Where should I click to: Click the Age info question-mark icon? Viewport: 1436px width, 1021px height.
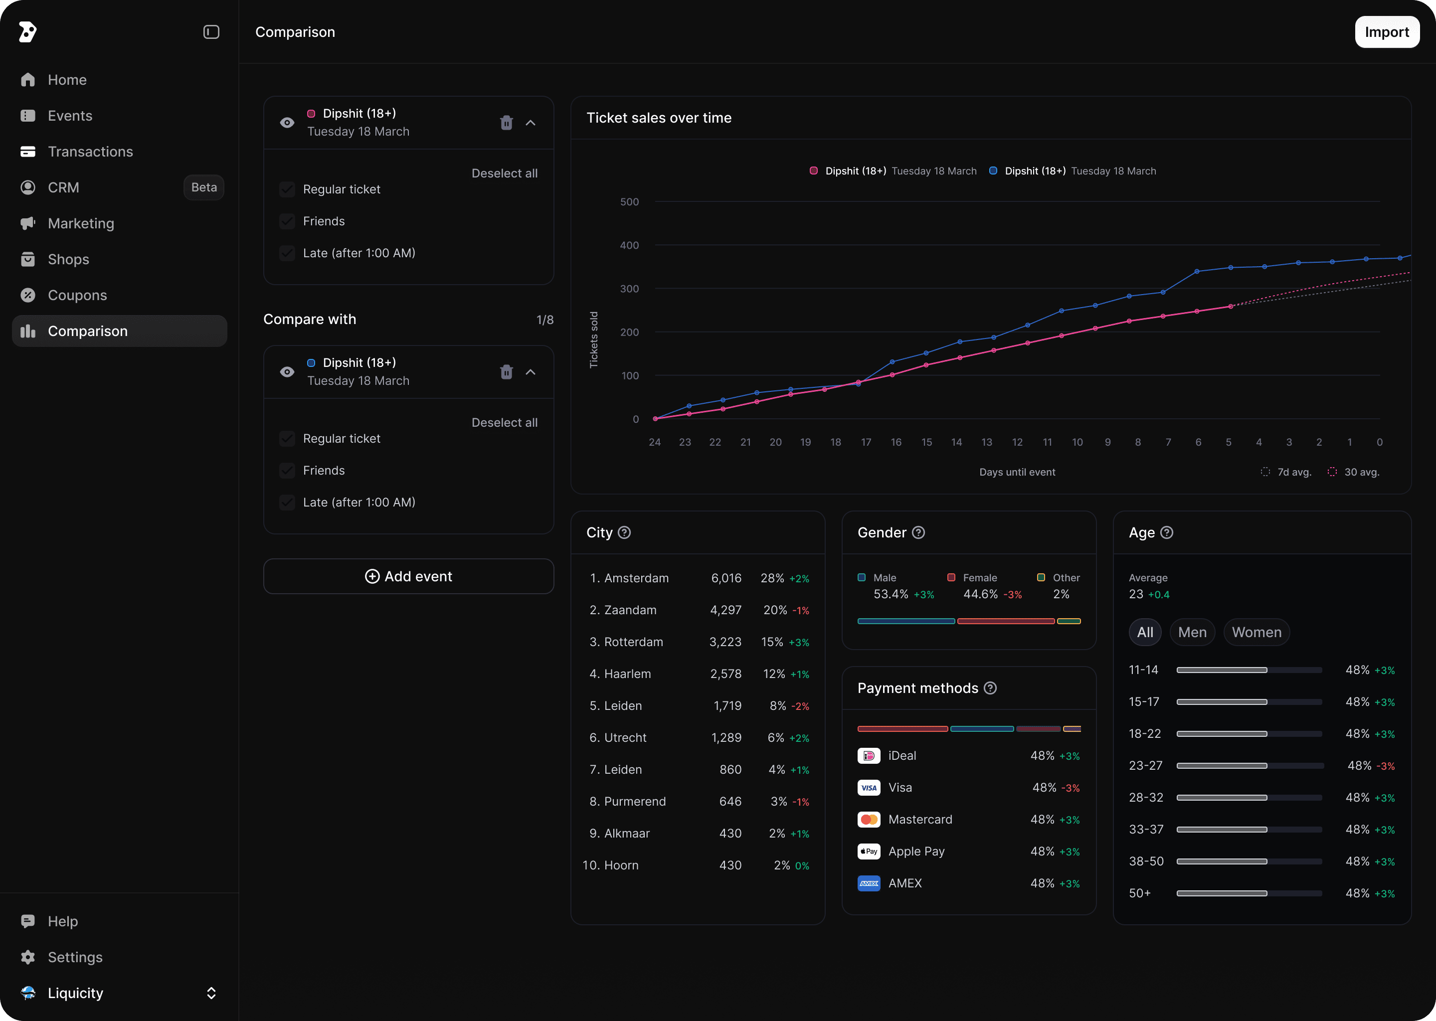tap(1167, 532)
